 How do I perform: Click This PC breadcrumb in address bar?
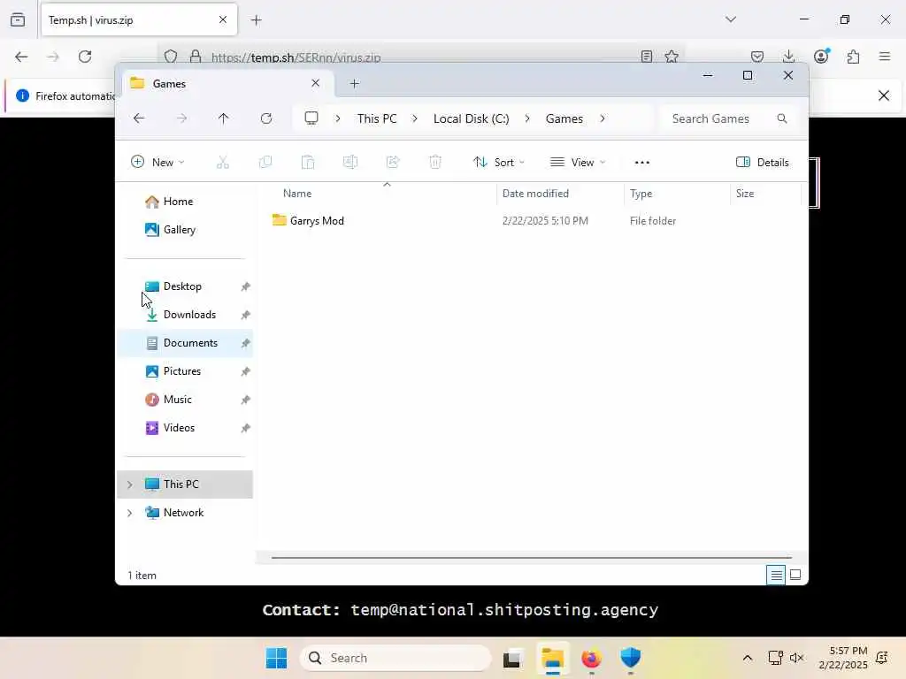point(377,118)
